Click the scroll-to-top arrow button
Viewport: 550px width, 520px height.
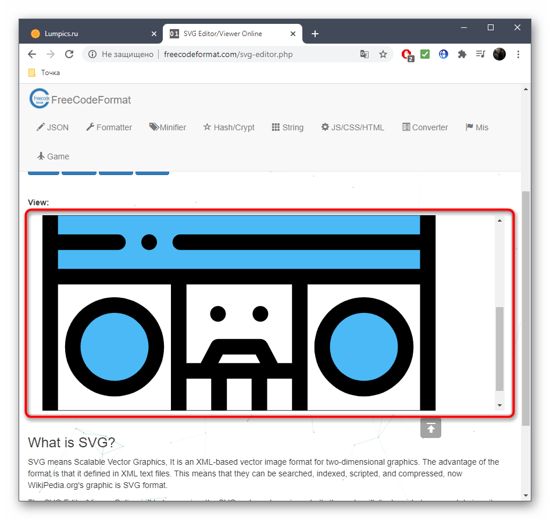tap(431, 428)
